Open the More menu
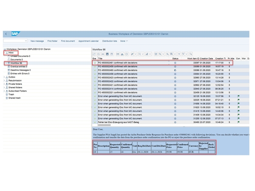The height and width of the screenshot is (191, 255). coord(124,41)
